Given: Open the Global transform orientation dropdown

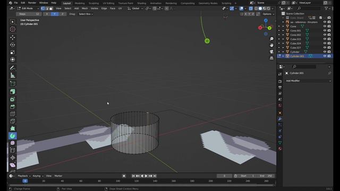Looking at the screenshot, I should pos(135,8).
